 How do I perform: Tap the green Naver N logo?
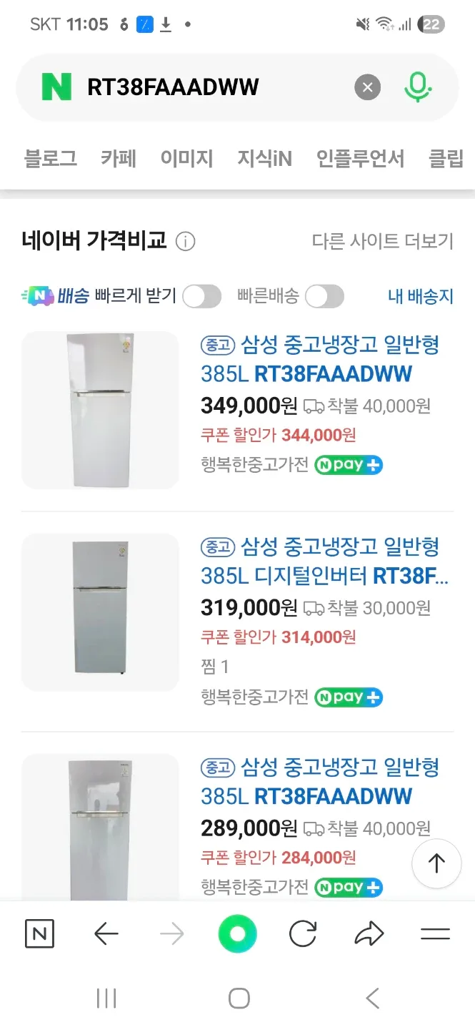[56, 87]
